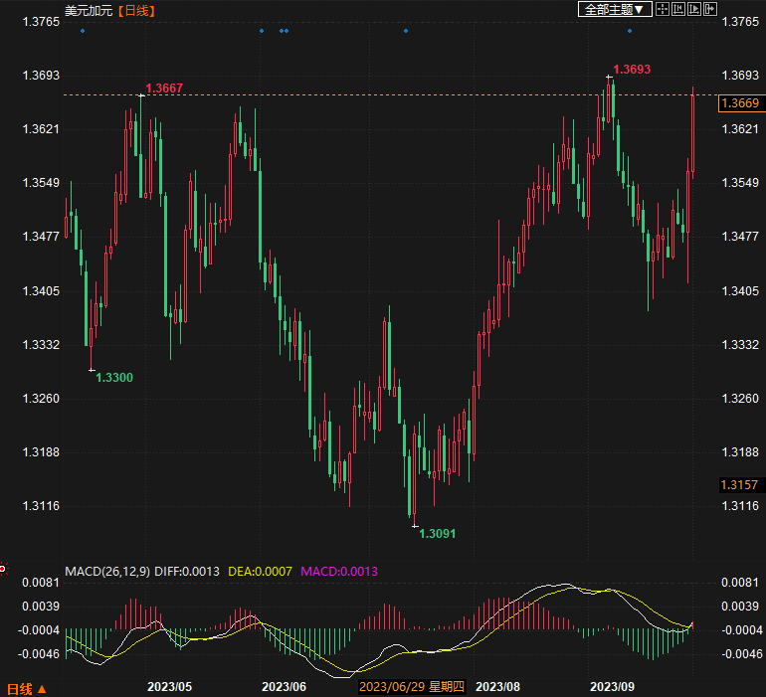Click the 美元加元 chart title
Screen dimensions: 766x697
click(90, 9)
